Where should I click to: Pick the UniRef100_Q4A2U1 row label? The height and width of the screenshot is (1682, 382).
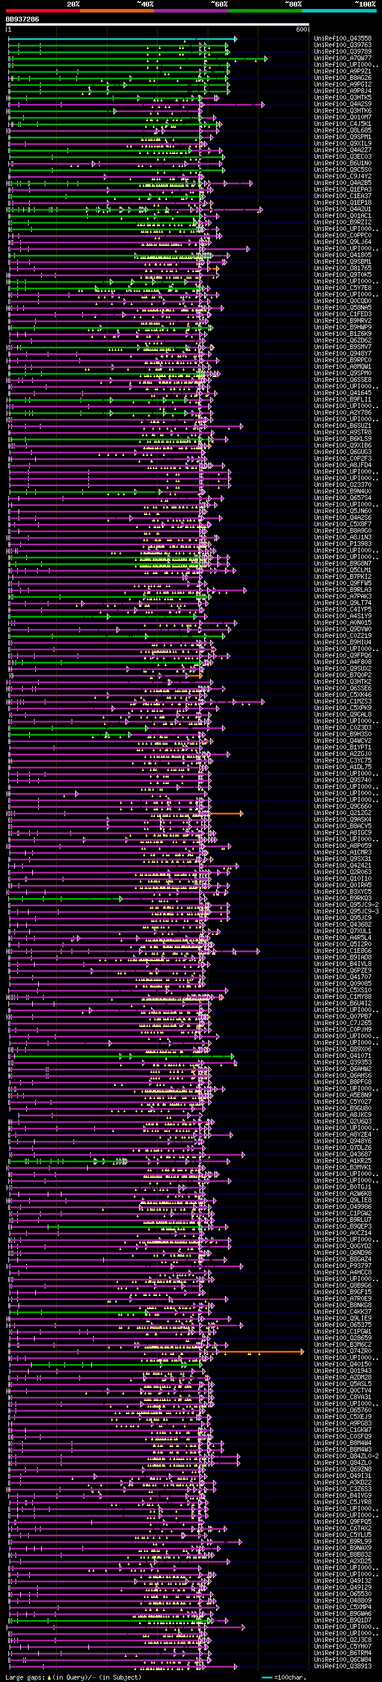(x=343, y=209)
